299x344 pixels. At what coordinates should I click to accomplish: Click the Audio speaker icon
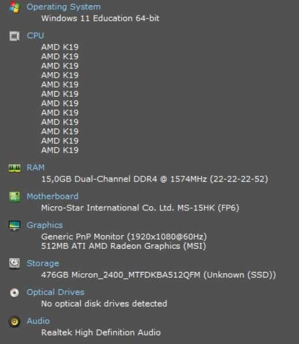coord(14,322)
